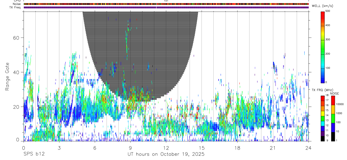Viewport: 347px width, 160px height.
Task: Click the 14 tick on TX FRQ colorbar
Action: pos(327,115)
